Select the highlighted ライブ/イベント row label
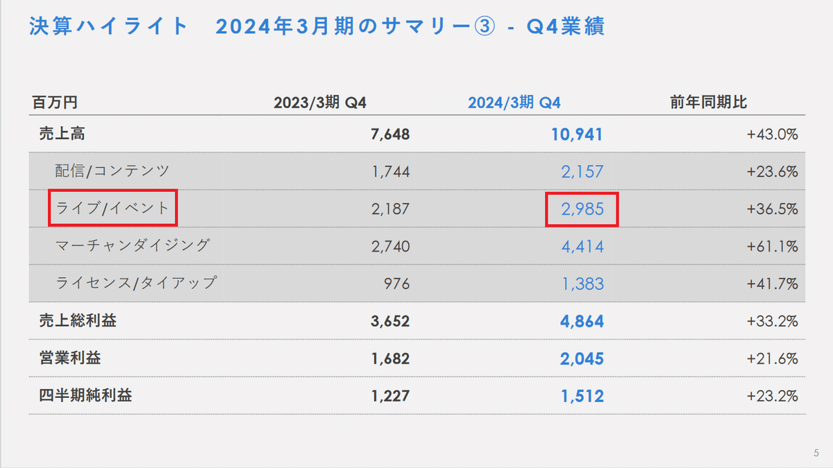 click(x=111, y=208)
